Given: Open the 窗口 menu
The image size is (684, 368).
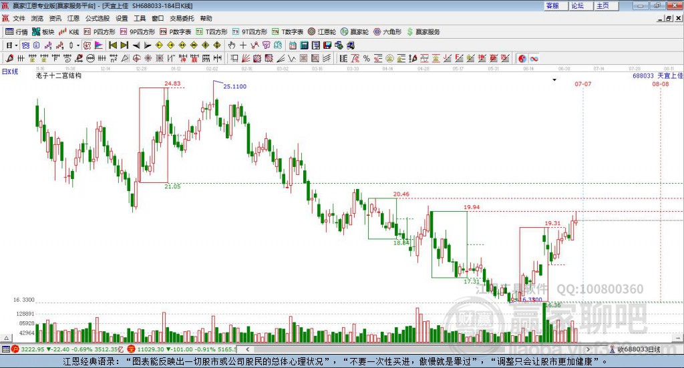Looking at the screenshot, I should coord(158,18).
